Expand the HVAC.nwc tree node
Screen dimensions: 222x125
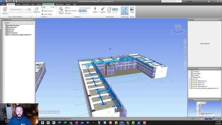point(6,29)
